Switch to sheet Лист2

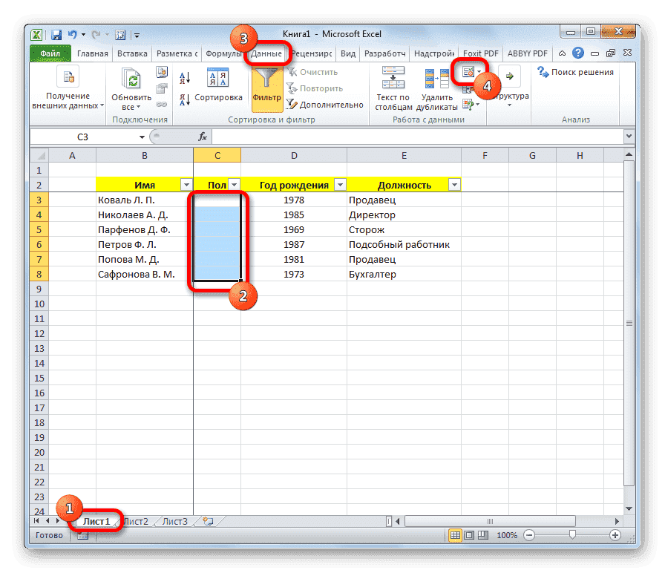pyautogui.click(x=136, y=521)
